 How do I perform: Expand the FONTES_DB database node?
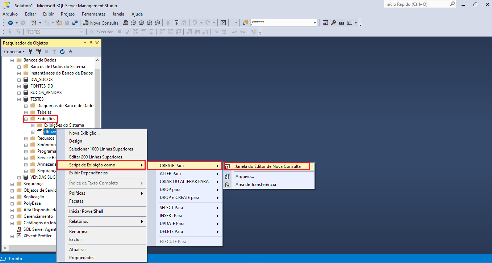pos(19,86)
